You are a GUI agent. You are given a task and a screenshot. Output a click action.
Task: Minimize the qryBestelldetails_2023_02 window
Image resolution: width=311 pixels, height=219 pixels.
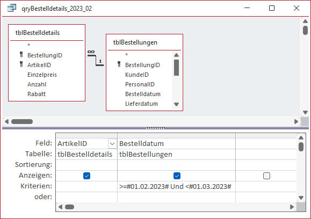(247, 8)
